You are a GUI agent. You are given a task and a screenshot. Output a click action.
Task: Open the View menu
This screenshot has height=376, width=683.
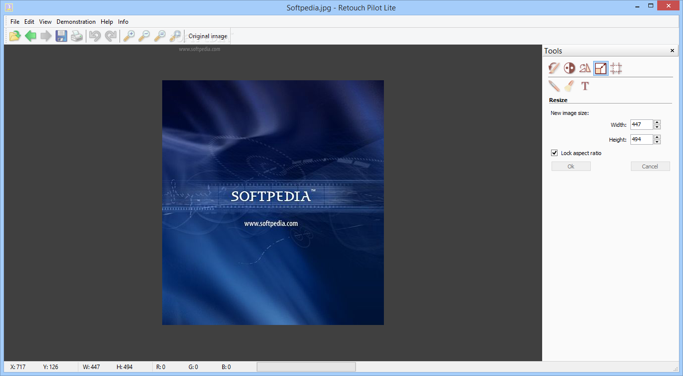point(45,22)
